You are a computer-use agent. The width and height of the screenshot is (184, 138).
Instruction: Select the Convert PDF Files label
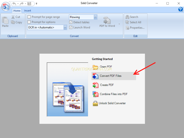pos(110,76)
